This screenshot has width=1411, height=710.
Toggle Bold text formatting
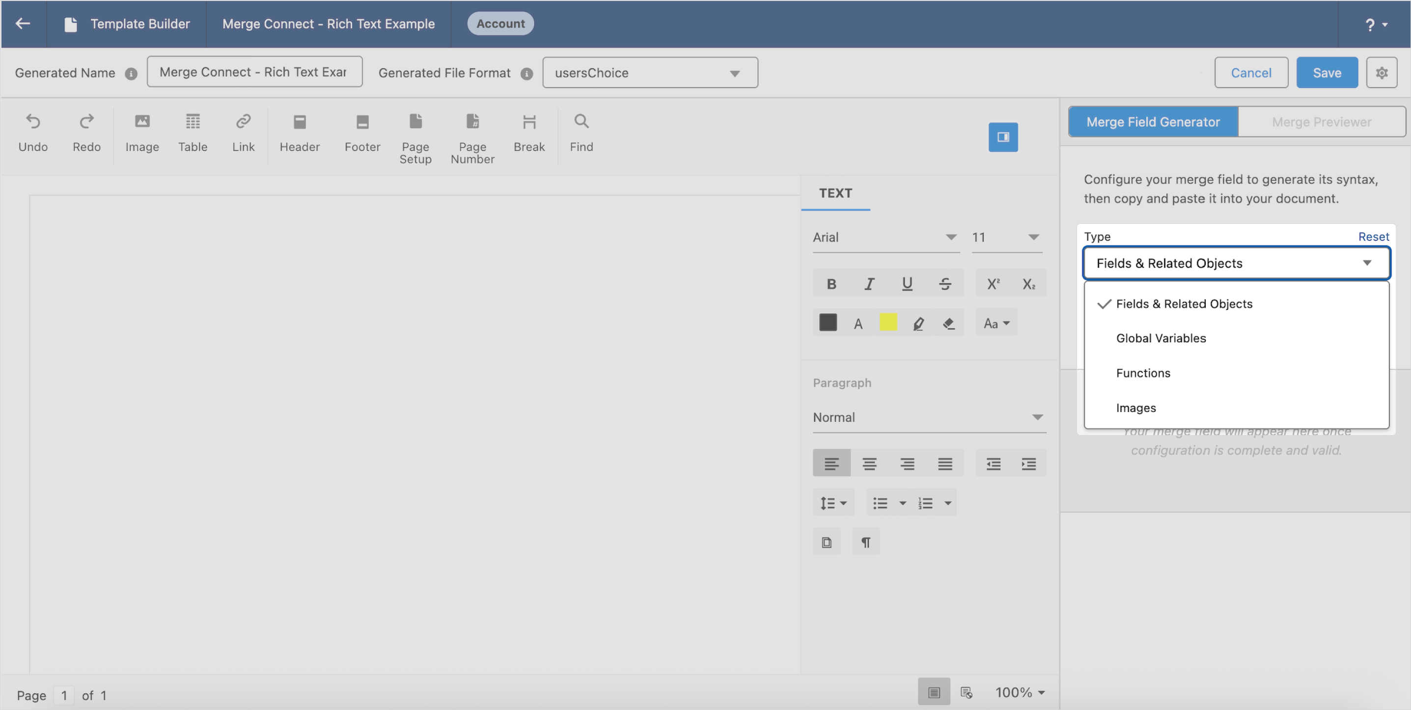(831, 284)
